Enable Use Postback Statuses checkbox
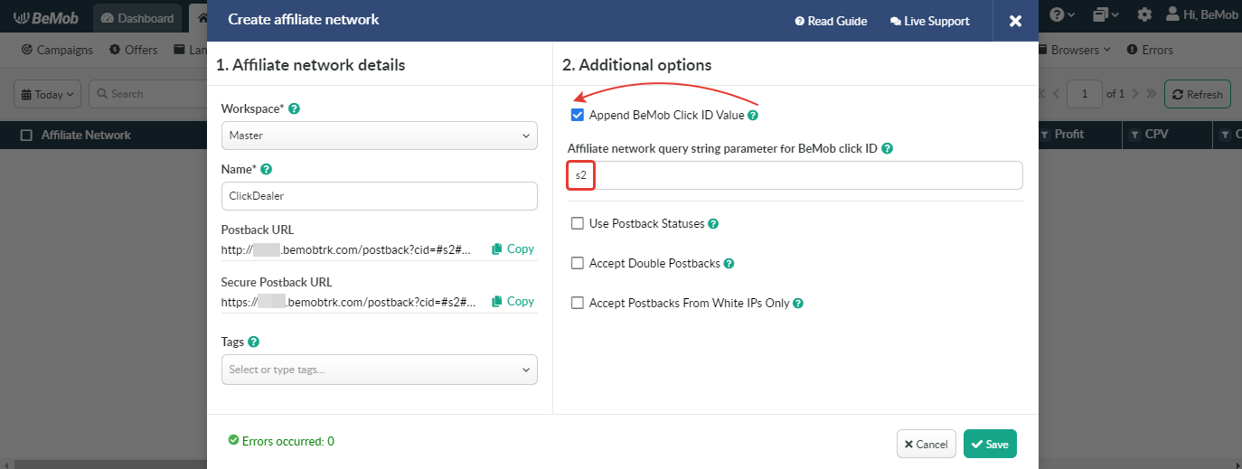Screen dimensions: 1242x469 click(x=578, y=223)
